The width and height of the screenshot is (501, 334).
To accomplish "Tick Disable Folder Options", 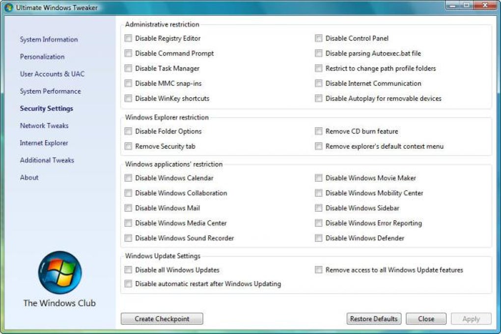I will 128,131.
